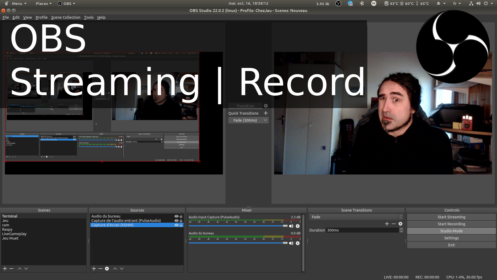Move scene up in the Scenes list
This screenshot has height=280, width=497.
pos(20,269)
